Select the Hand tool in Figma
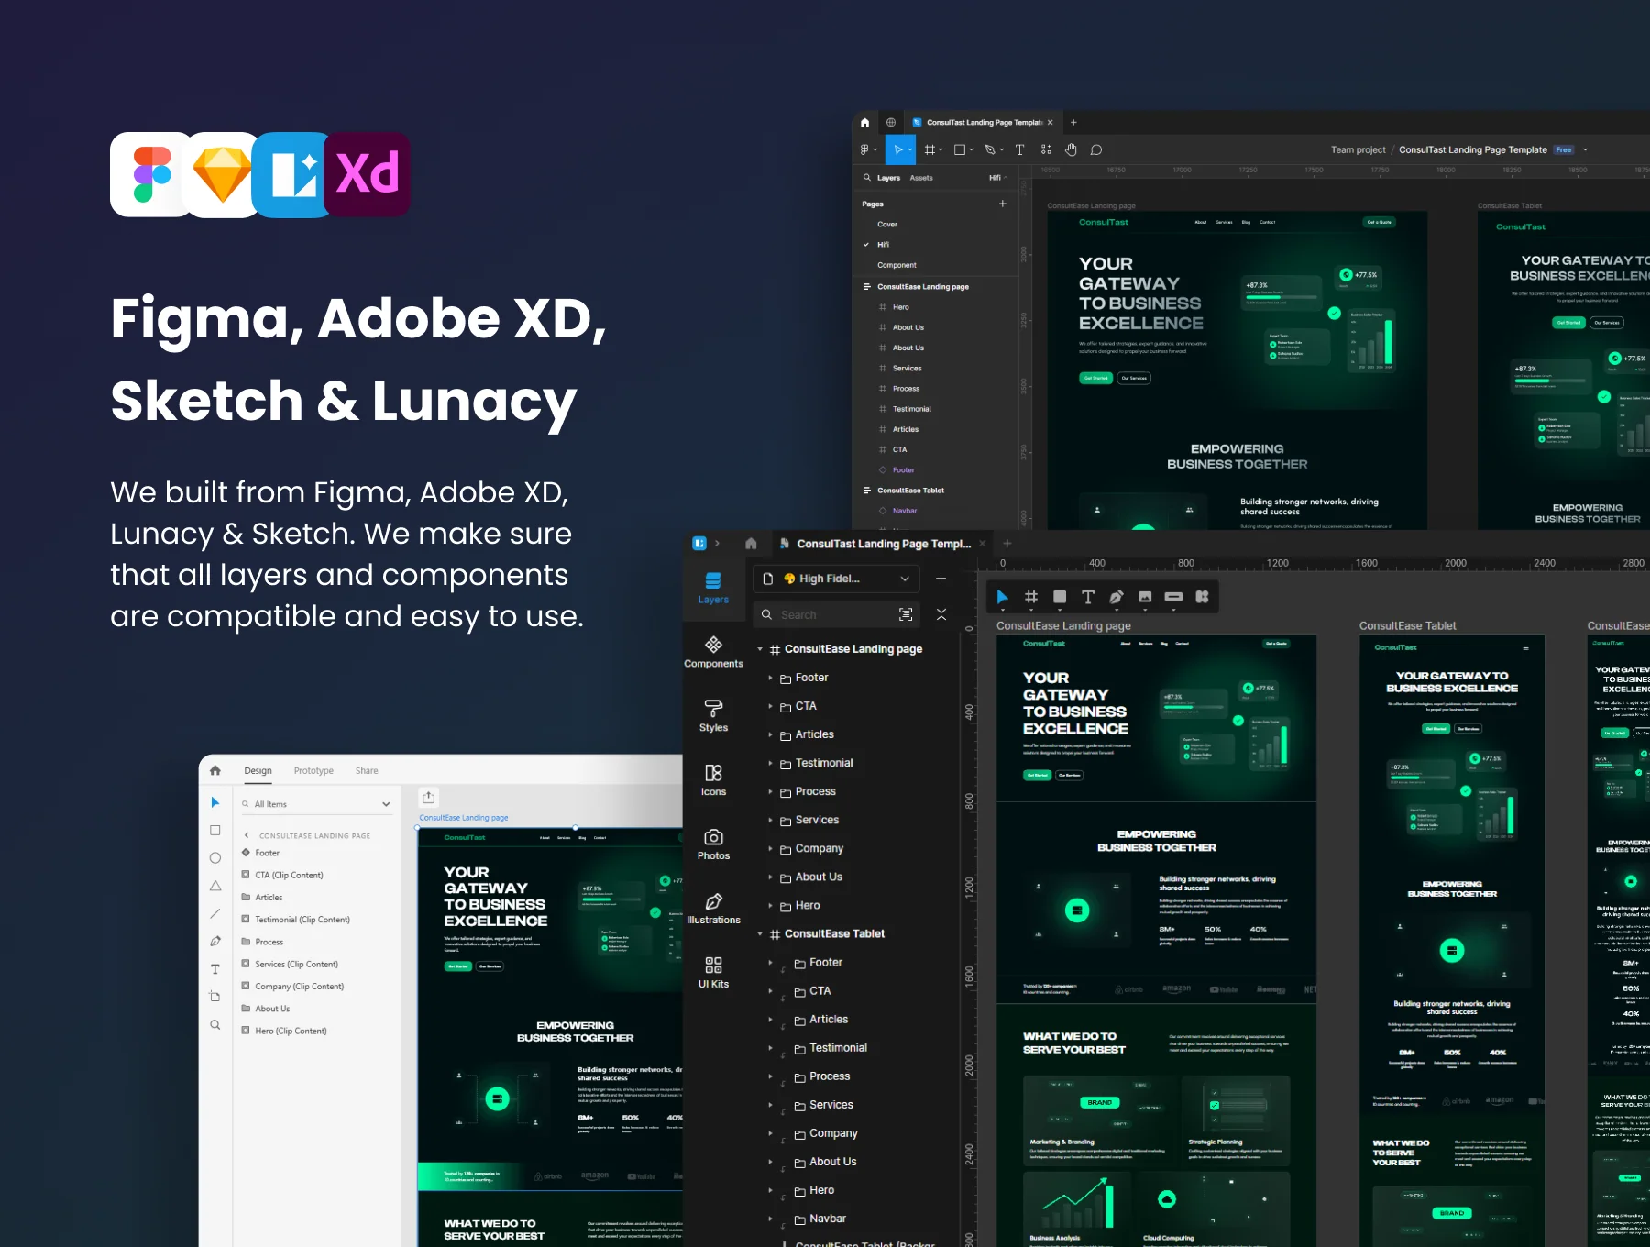1650x1247 pixels. [x=1071, y=149]
